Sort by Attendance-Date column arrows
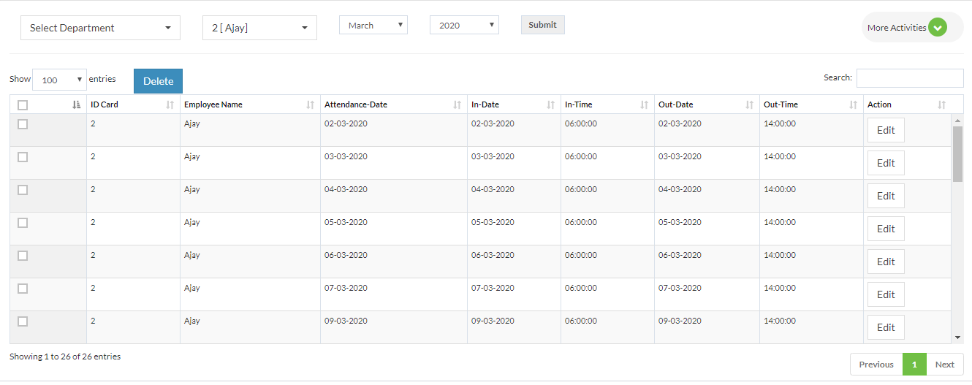Image resolution: width=972 pixels, height=385 pixels. pos(457,104)
